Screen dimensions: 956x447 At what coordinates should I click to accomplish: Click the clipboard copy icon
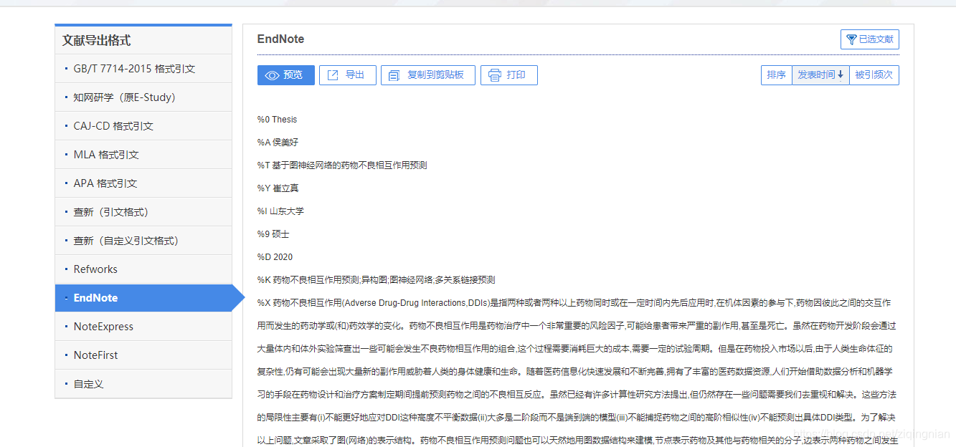pyautogui.click(x=394, y=75)
